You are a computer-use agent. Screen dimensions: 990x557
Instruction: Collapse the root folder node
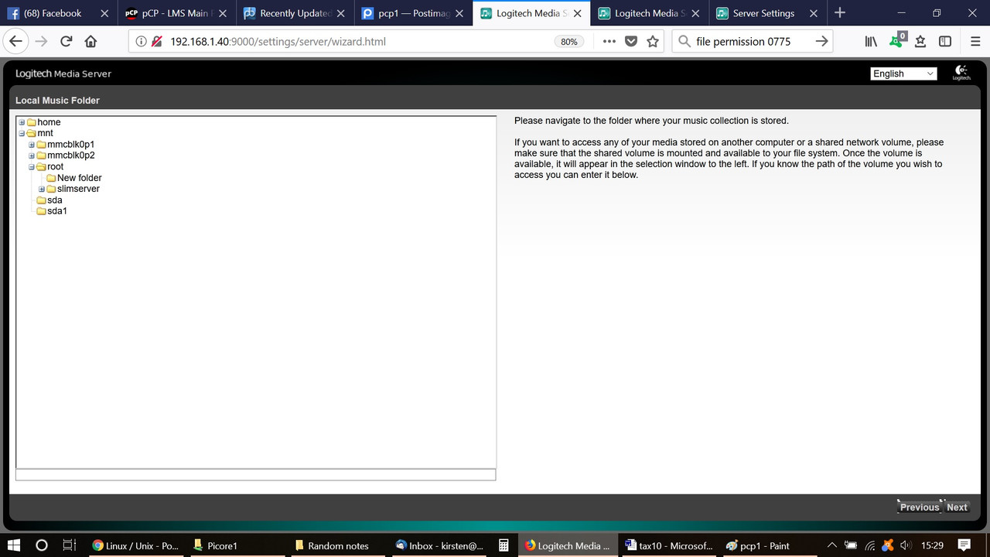[32, 166]
